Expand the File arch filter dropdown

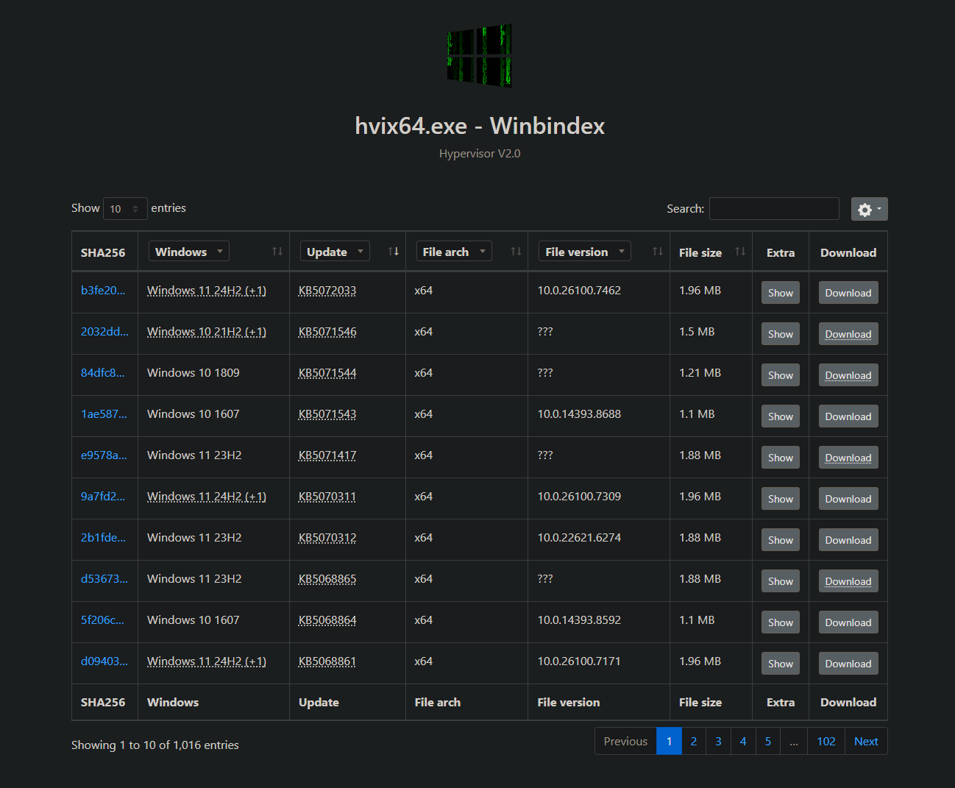pyautogui.click(x=454, y=252)
